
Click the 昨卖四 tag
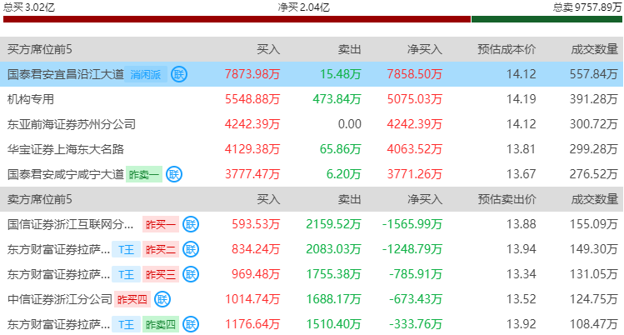tap(161, 325)
